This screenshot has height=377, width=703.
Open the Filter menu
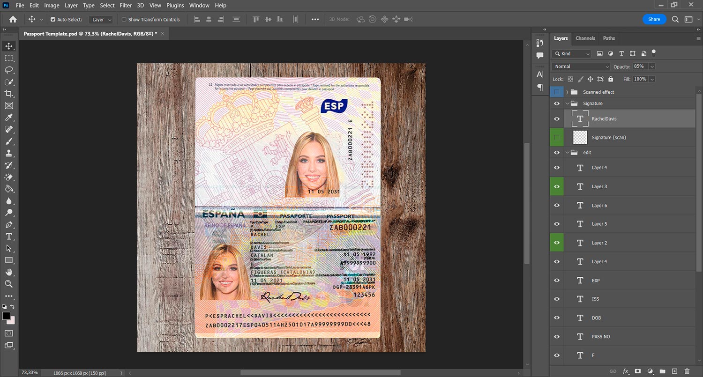[x=126, y=6]
